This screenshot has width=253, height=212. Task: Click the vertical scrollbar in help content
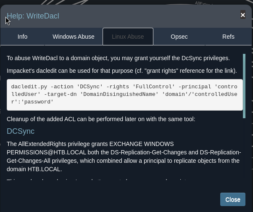pos(244,86)
